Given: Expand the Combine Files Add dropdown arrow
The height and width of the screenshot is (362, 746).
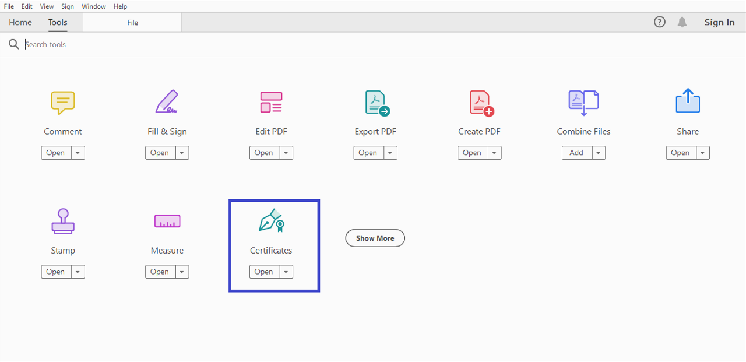Looking at the screenshot, I should pos(599,153).
